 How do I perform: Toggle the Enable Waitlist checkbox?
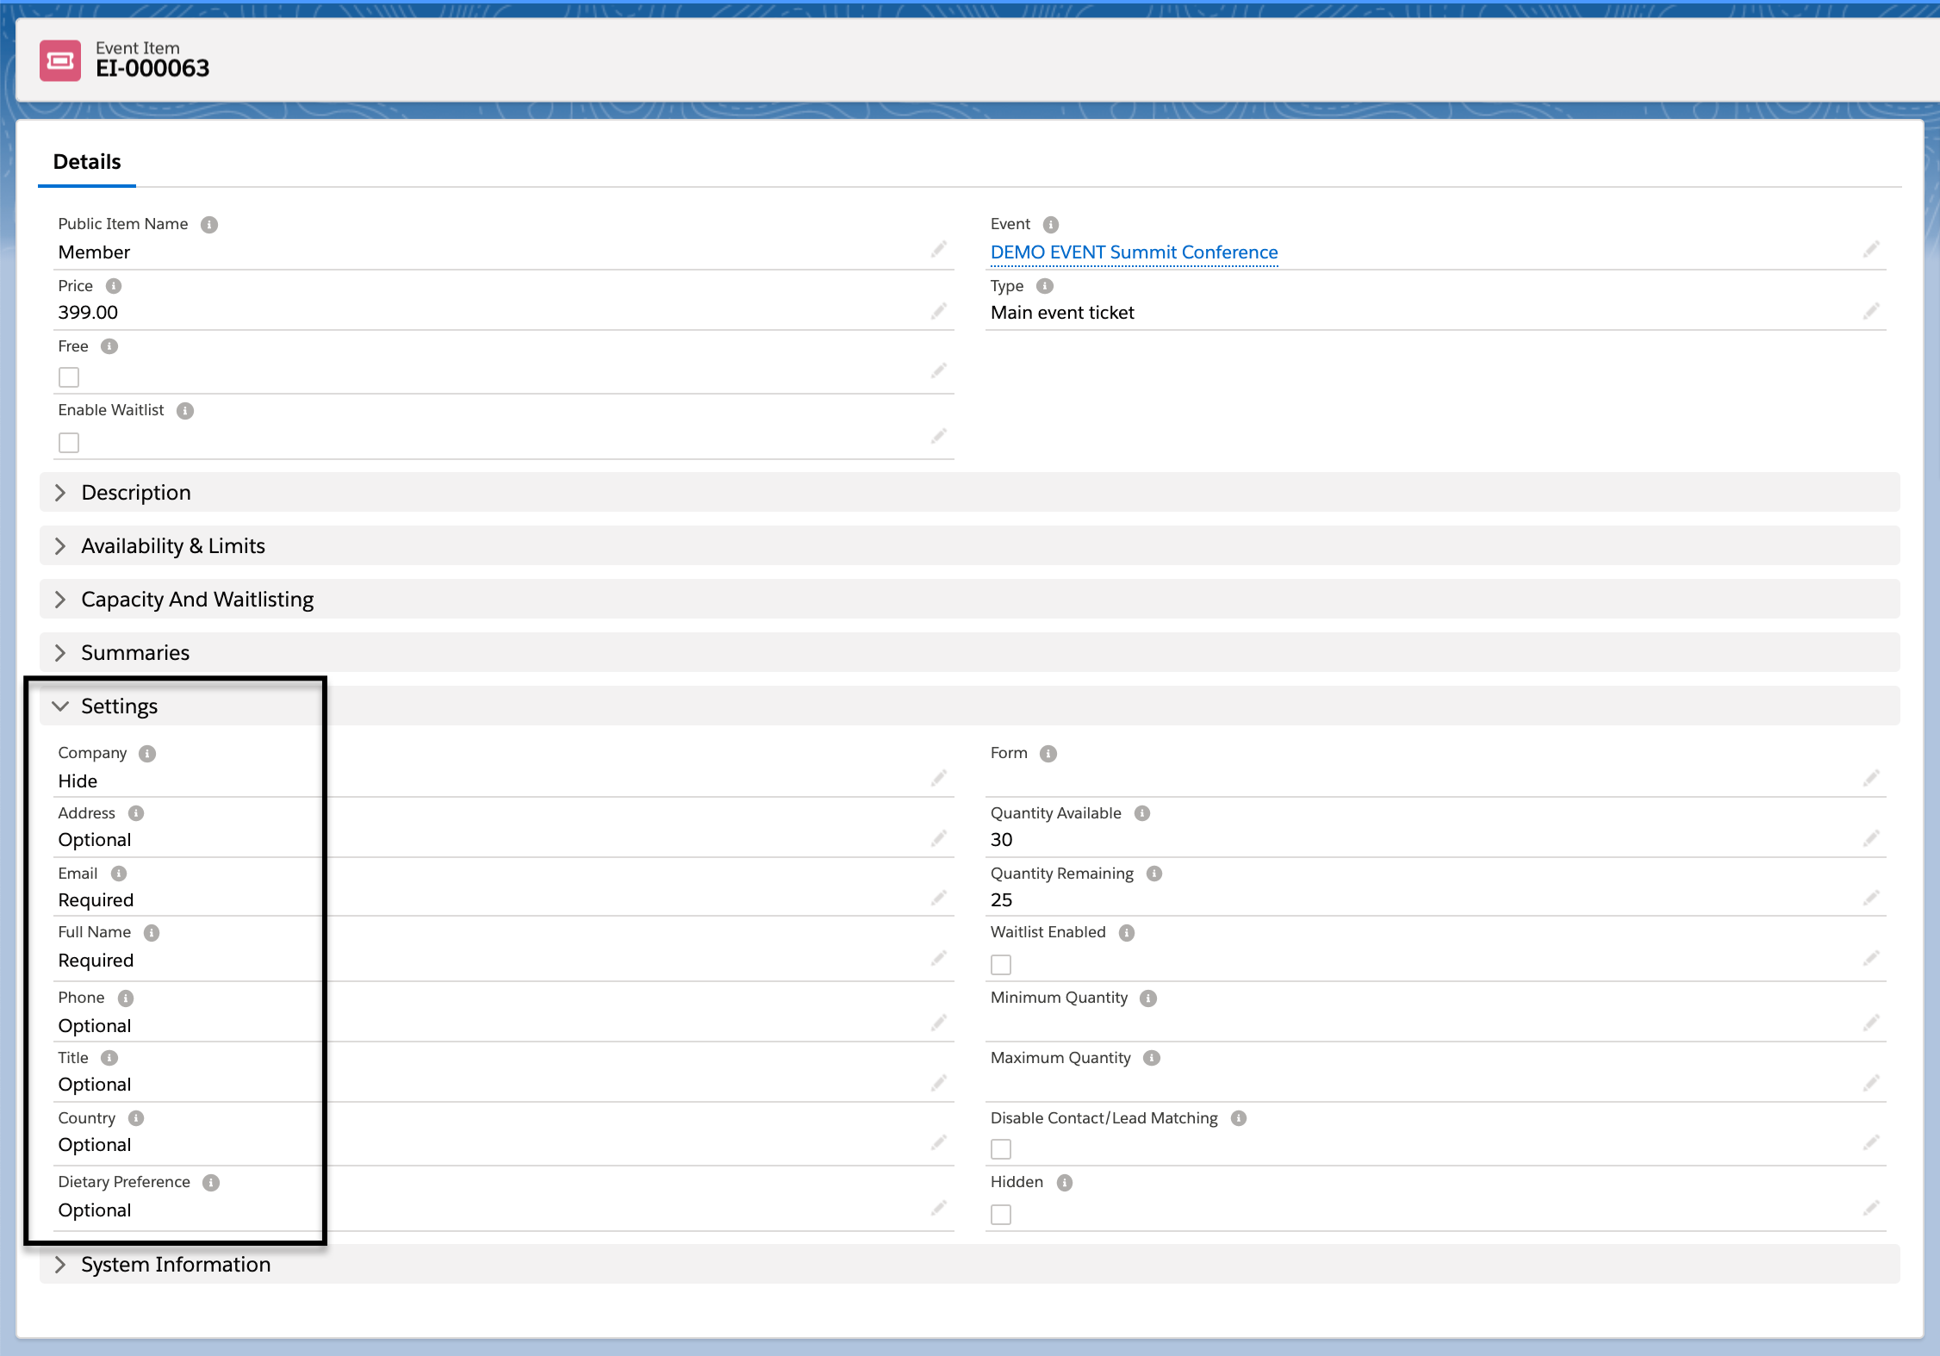[x=69, y=443]
